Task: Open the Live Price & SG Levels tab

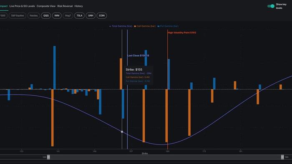Action: tap(22, 6)
